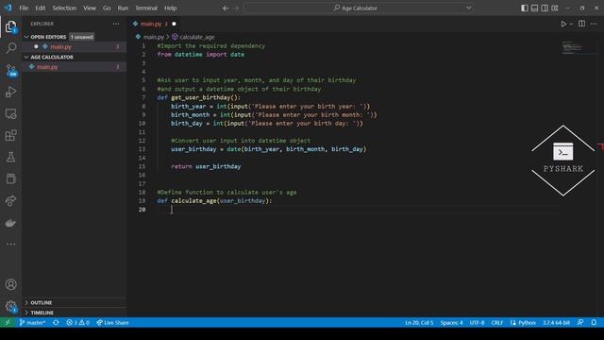
Task: Select main.py in Age Calculator folder
Action: click(x=75, y=67)
